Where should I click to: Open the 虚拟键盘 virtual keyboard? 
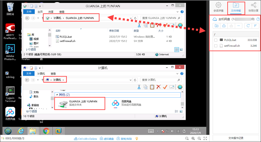107,139
